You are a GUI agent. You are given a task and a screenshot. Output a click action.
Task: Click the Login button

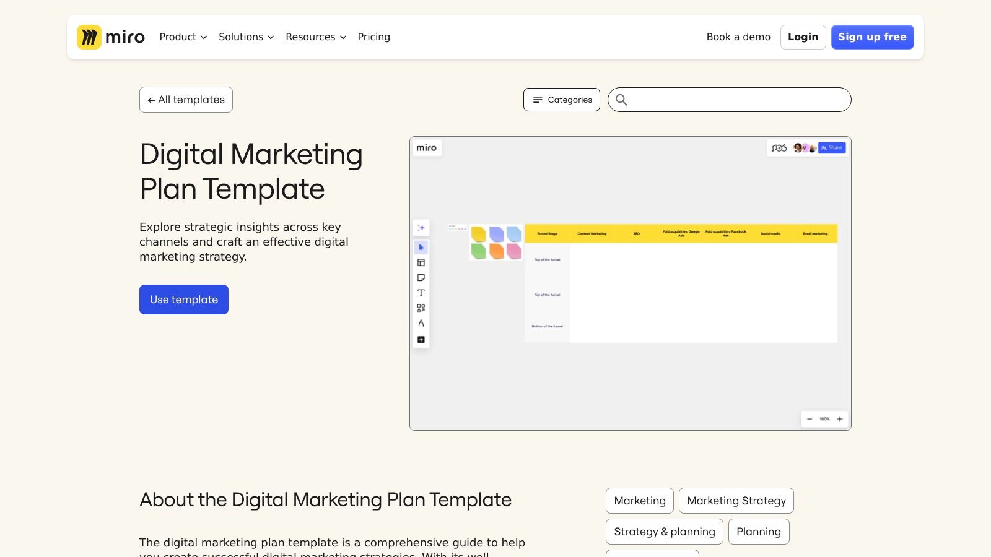click(x=803, y=37)
